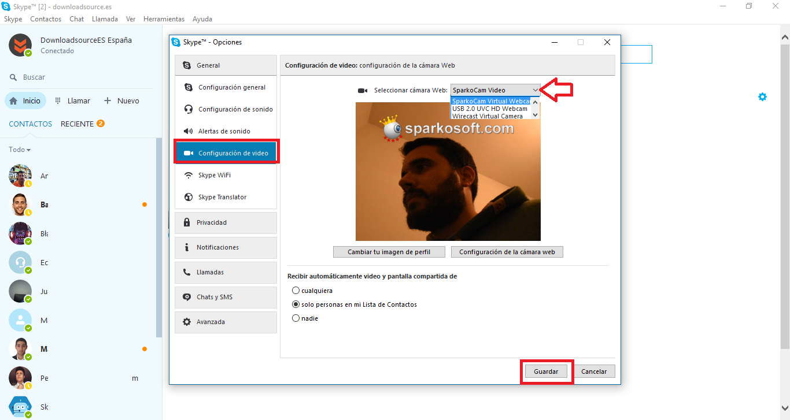This screenshot has width=790, height=420.
Task: Open the Ayuda menu
Action: coord(202,19)
